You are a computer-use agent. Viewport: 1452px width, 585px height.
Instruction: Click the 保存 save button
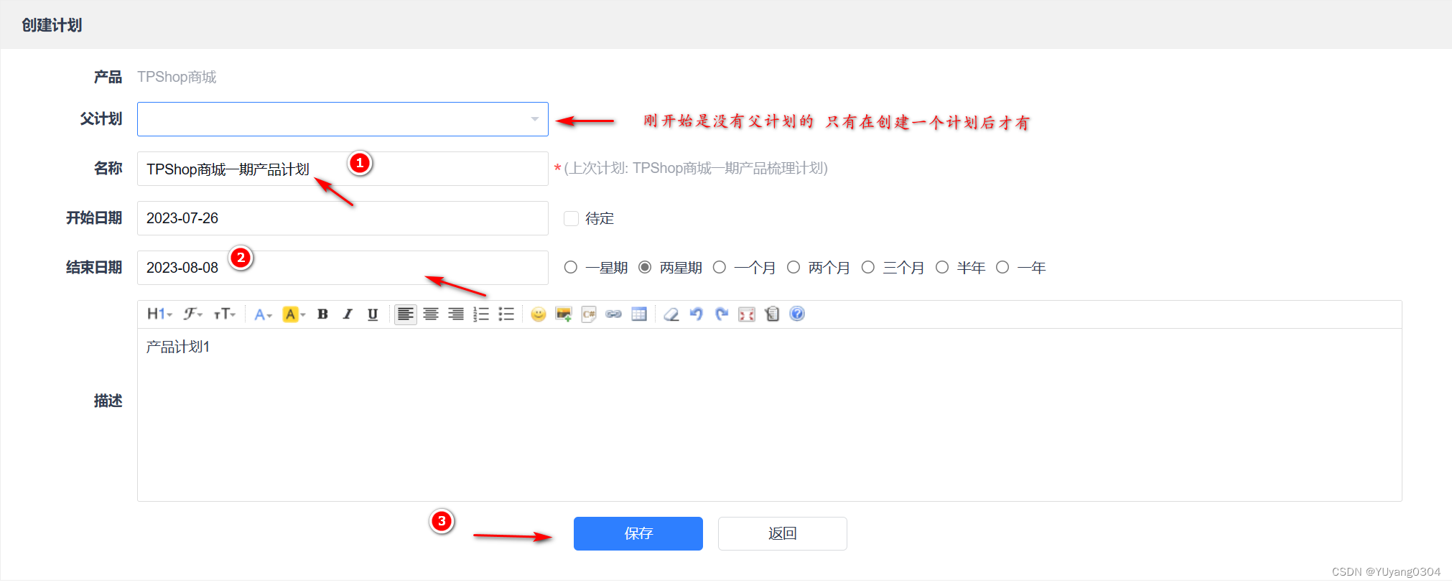[x=638, y=533]
